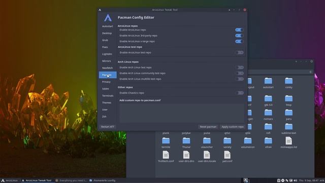The height and width of the screenshot is (183, 325).
Task: Click the network icon in system tray
Action: 287,180
